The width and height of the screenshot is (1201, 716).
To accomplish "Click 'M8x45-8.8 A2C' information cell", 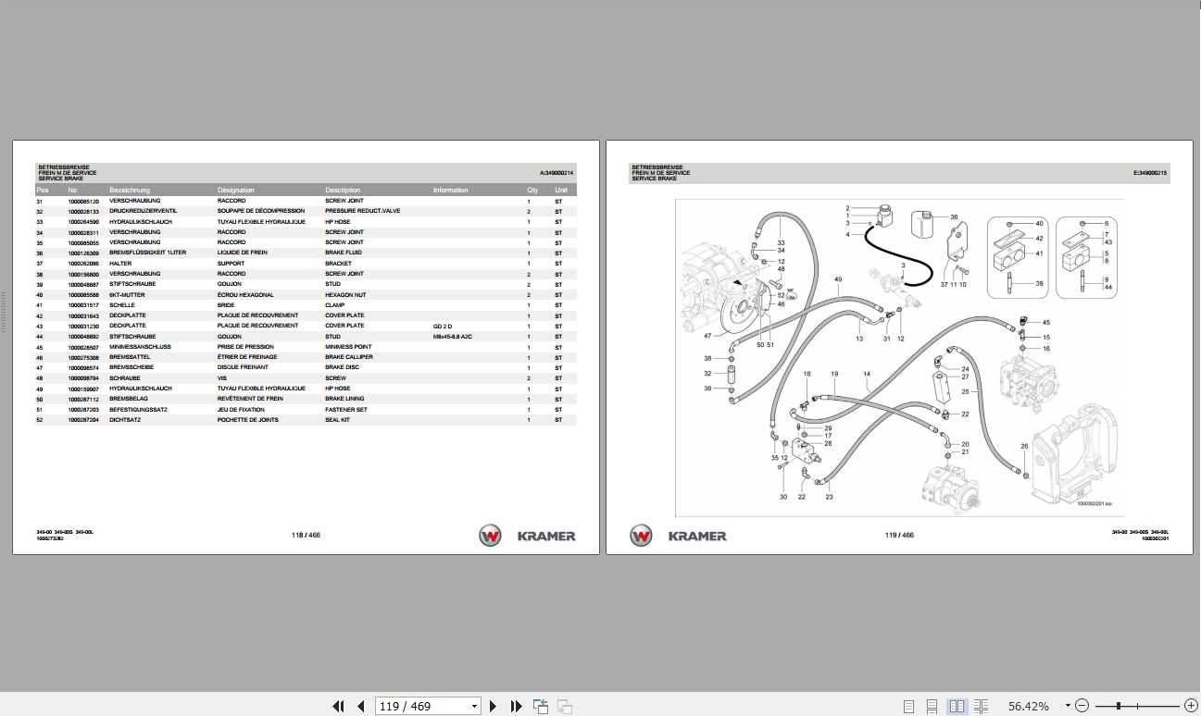I will coord(453,337).
